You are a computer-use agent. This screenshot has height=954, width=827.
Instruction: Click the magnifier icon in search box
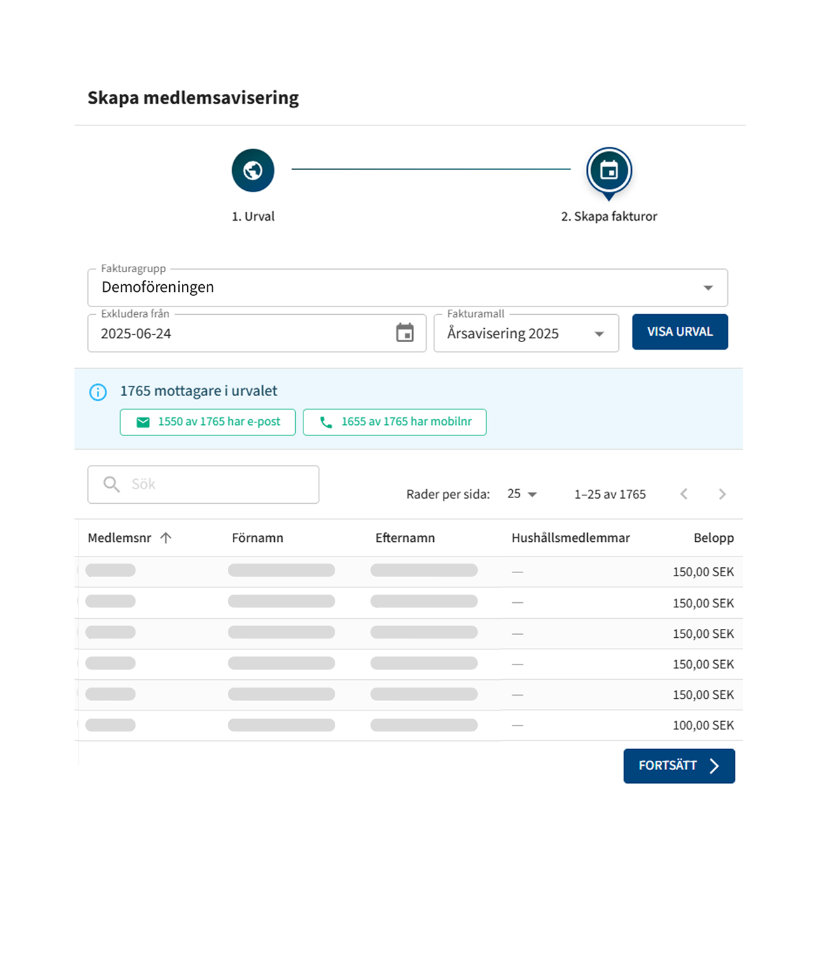111,485
